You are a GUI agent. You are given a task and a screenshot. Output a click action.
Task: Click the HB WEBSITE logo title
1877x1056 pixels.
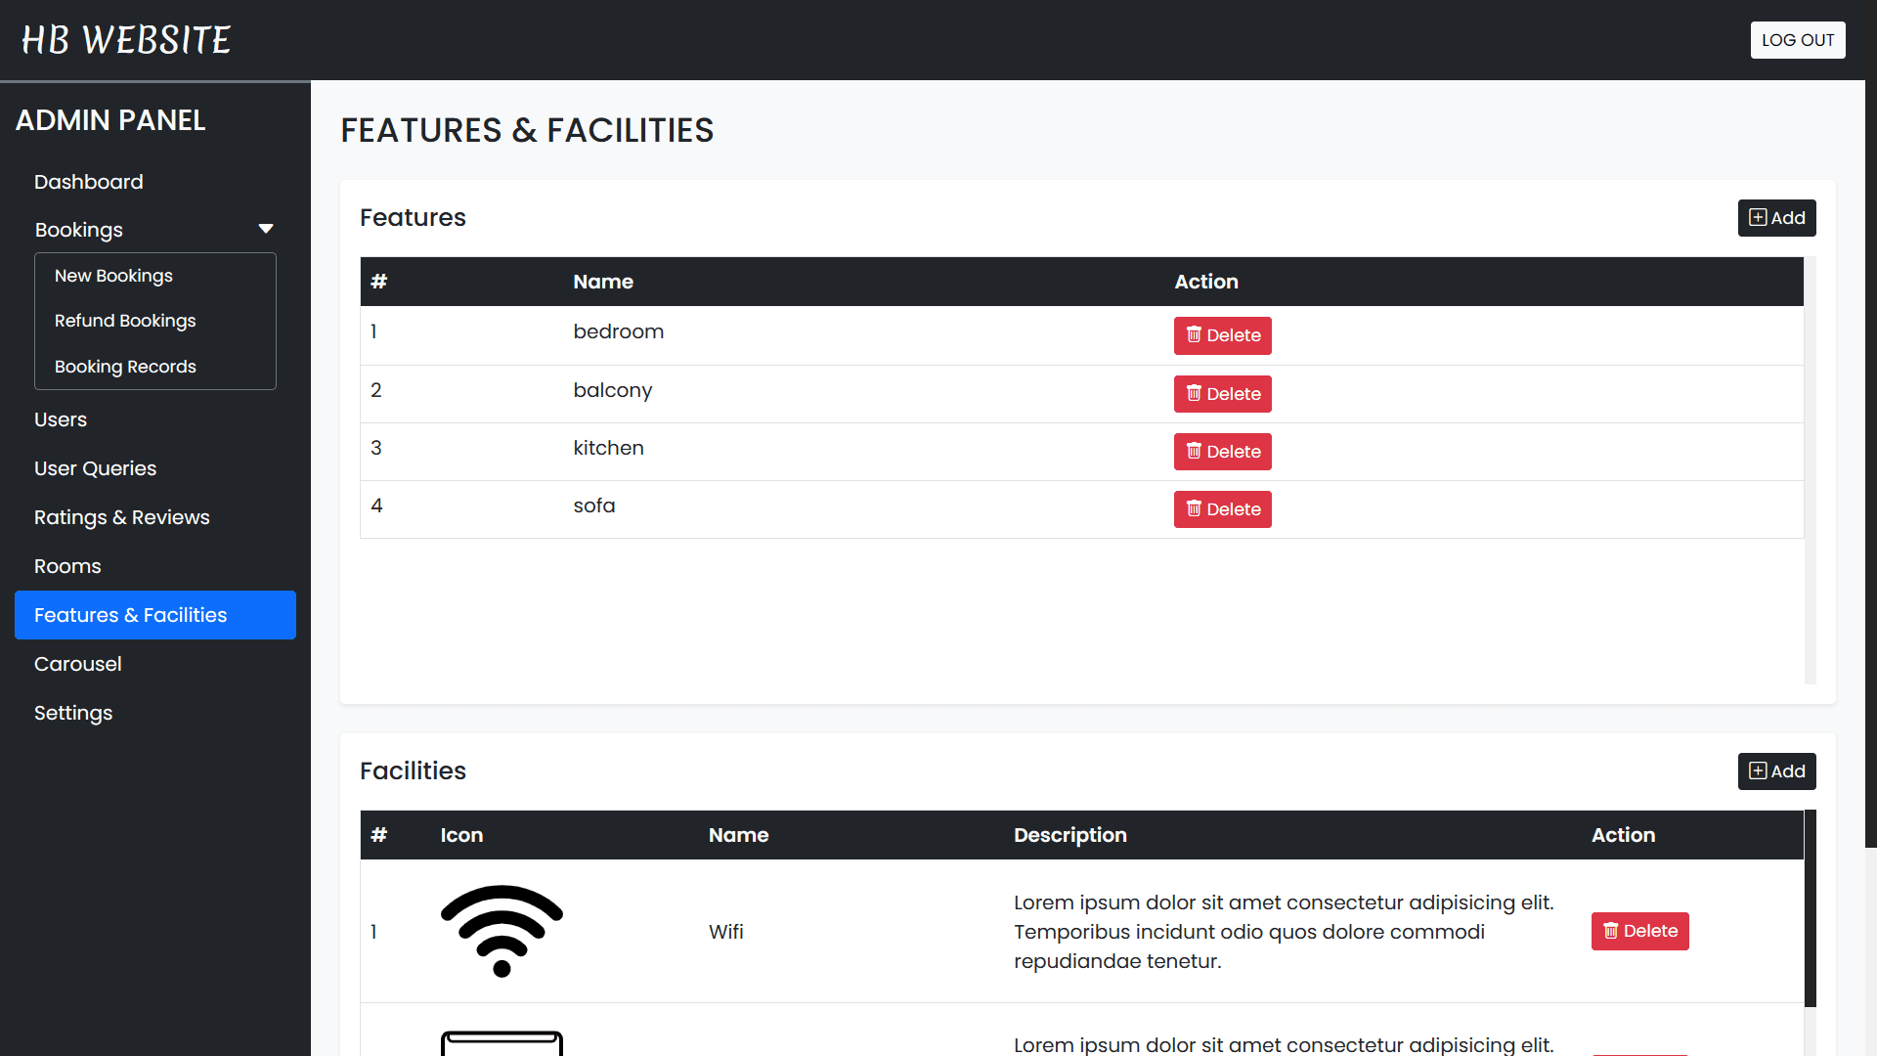126,40
